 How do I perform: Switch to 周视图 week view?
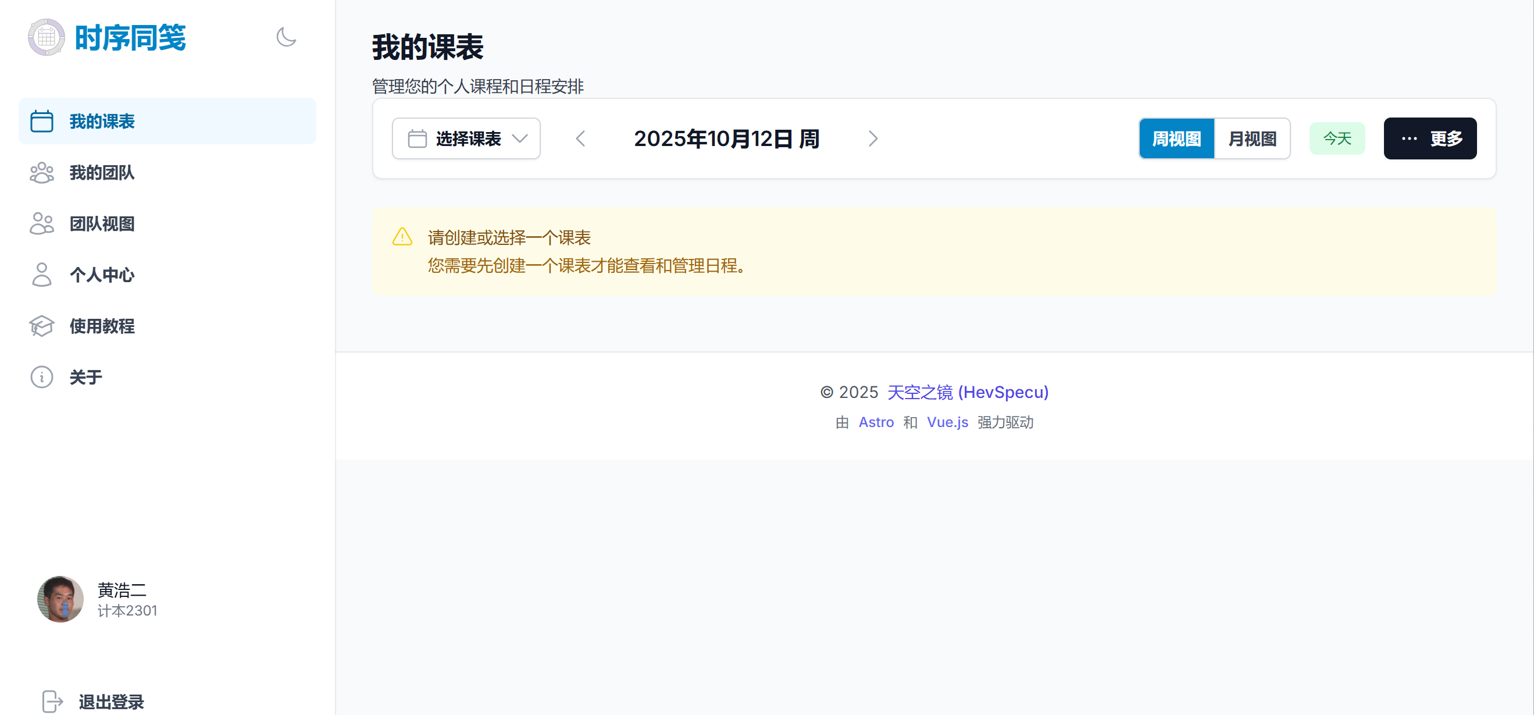pyautogui.click(x=1176, y=138)
